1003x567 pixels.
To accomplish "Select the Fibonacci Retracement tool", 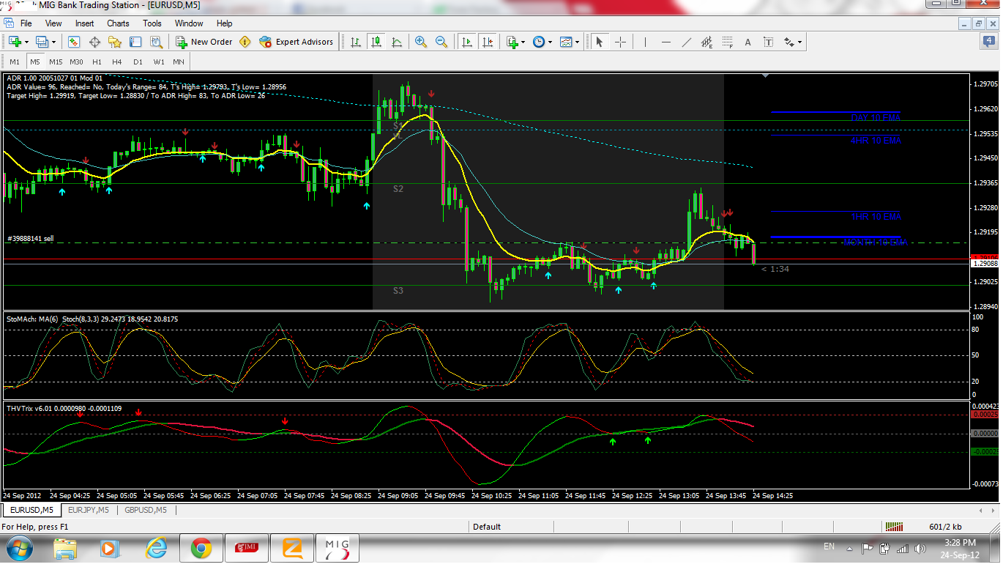I will 727,42.
